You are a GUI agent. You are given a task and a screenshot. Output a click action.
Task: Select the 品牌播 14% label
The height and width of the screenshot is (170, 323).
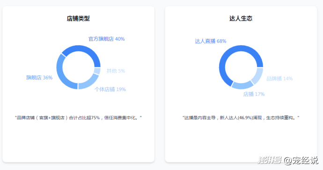279,78
